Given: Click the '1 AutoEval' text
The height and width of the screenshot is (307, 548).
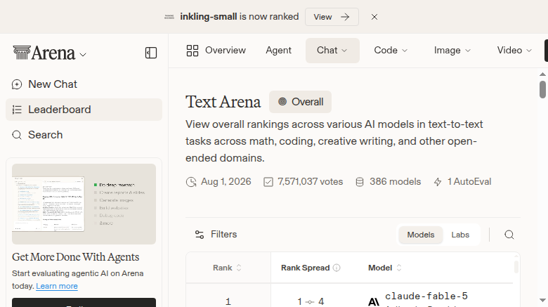Looking at the screenshot, I should click(x=469, y=182).
